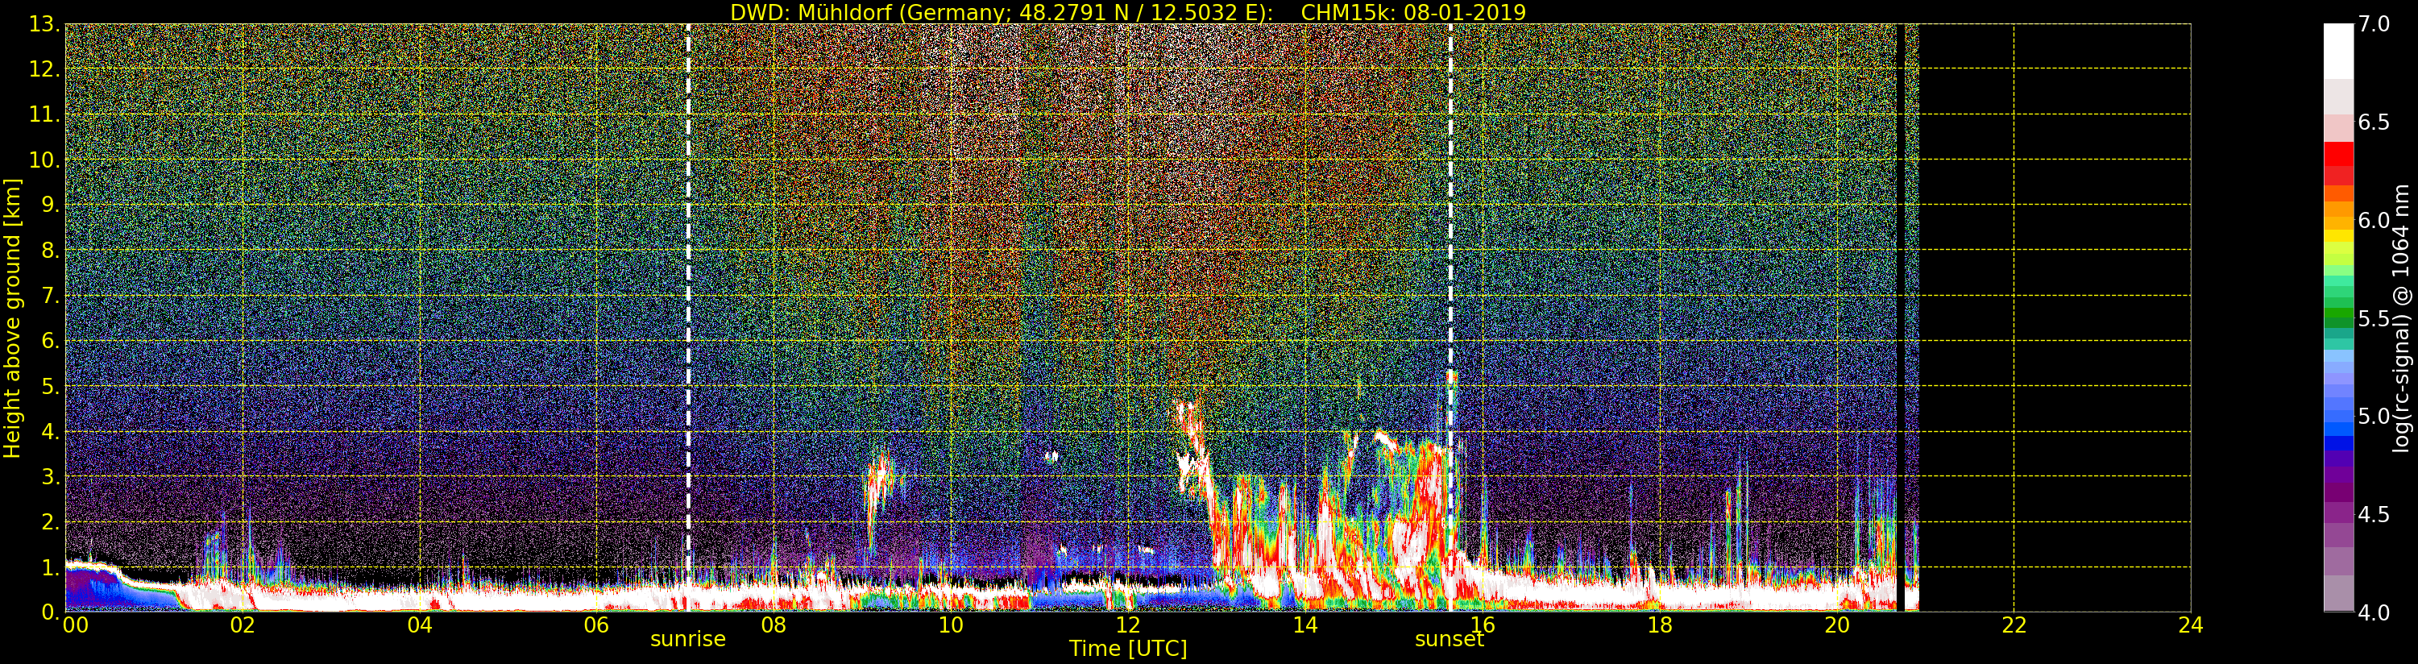Select the time axis tick label 08
The width and height of the screenshot is (2418, 664).
pos(774,625)
